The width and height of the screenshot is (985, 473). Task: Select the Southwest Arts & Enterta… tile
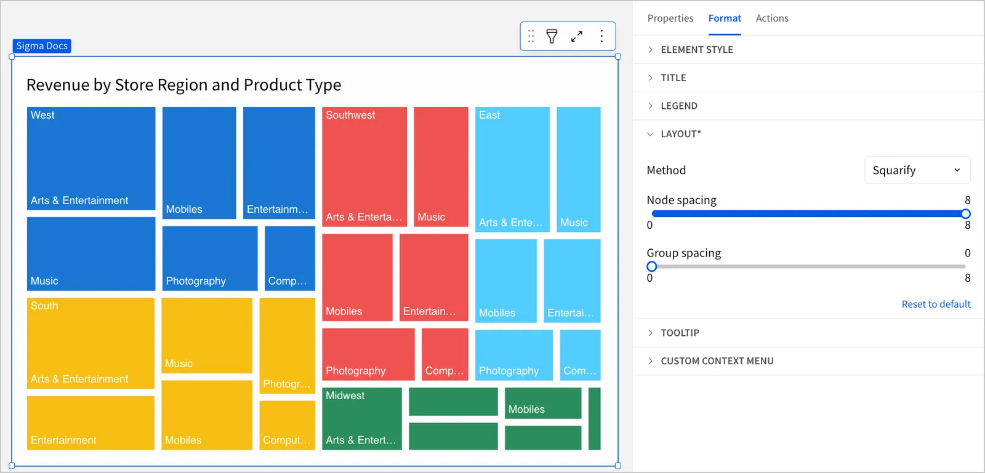(x=364, y=167)
